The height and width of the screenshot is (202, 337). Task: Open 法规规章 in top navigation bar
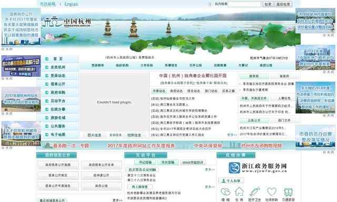[x=220, y=65]
